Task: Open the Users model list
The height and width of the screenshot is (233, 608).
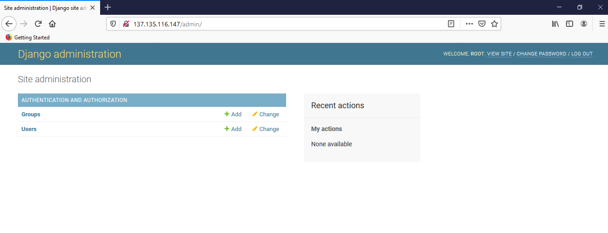Action: 29,129
